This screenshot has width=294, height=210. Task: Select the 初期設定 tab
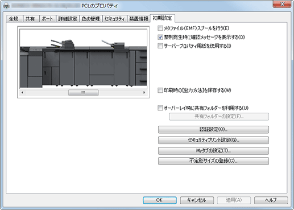coord(163,18)
